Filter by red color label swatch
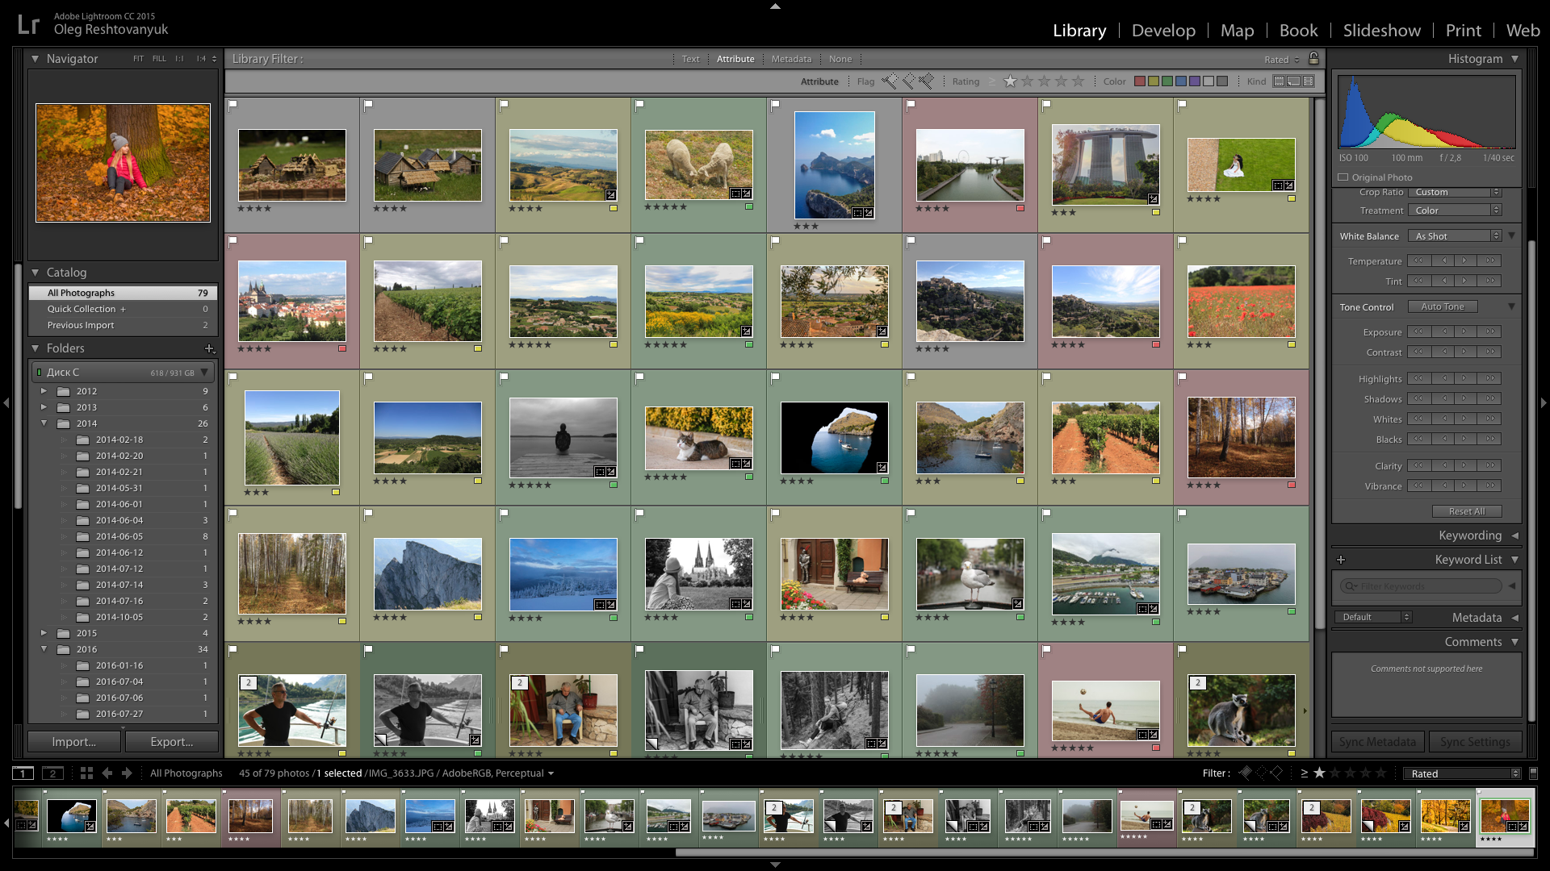Screen dimensions: 1550x871 tap(1139, 81)
